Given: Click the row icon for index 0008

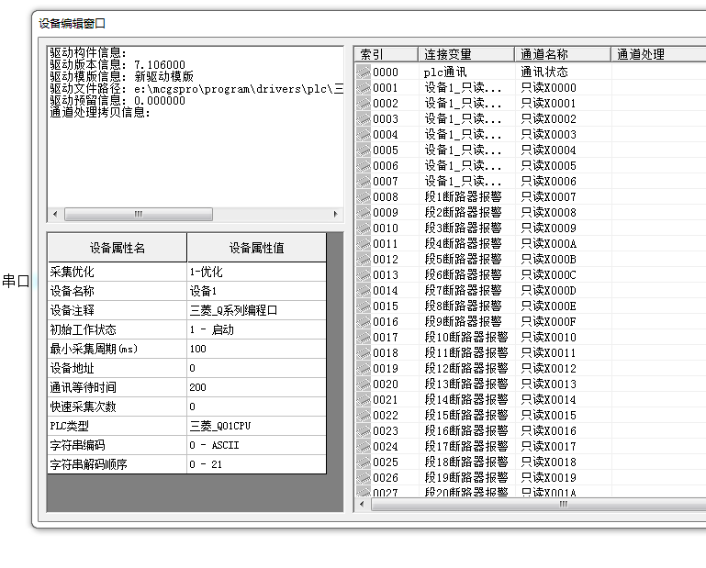Looking at the screenshot, I should 364,196.
